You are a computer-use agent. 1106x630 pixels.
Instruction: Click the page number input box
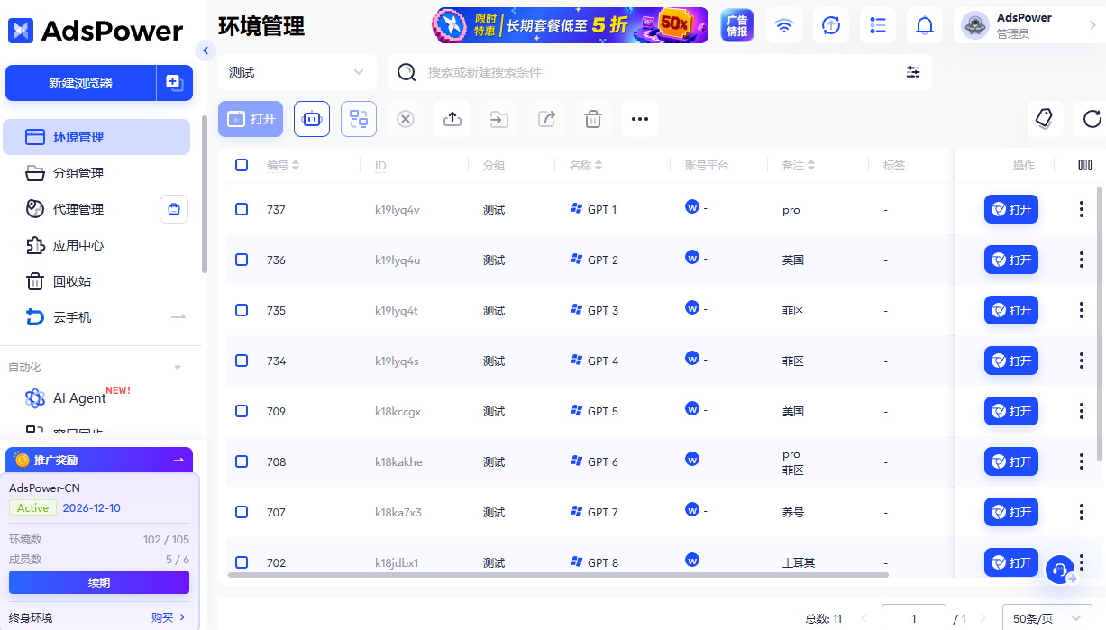[913, 618]
